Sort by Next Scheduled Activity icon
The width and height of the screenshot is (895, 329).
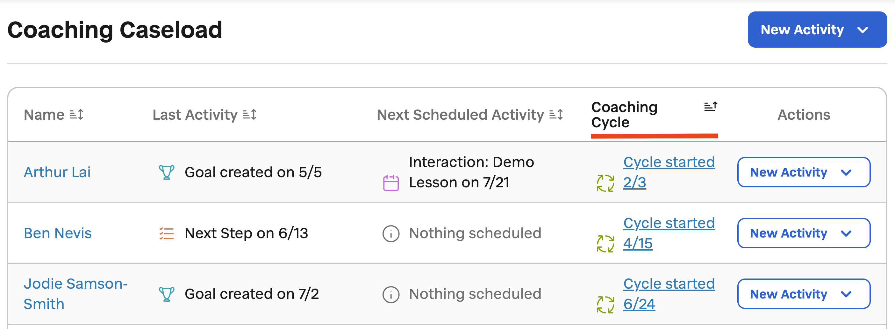tap(556, 115)
